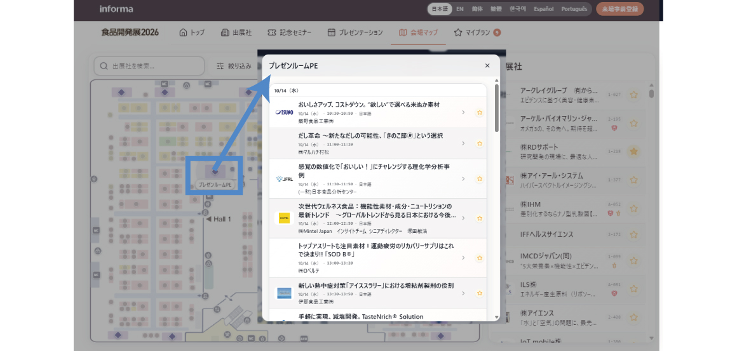This screenshot has width=737, height=351.
Task: Star the だし革命 きのこ節 session
Action: [480, 143]
